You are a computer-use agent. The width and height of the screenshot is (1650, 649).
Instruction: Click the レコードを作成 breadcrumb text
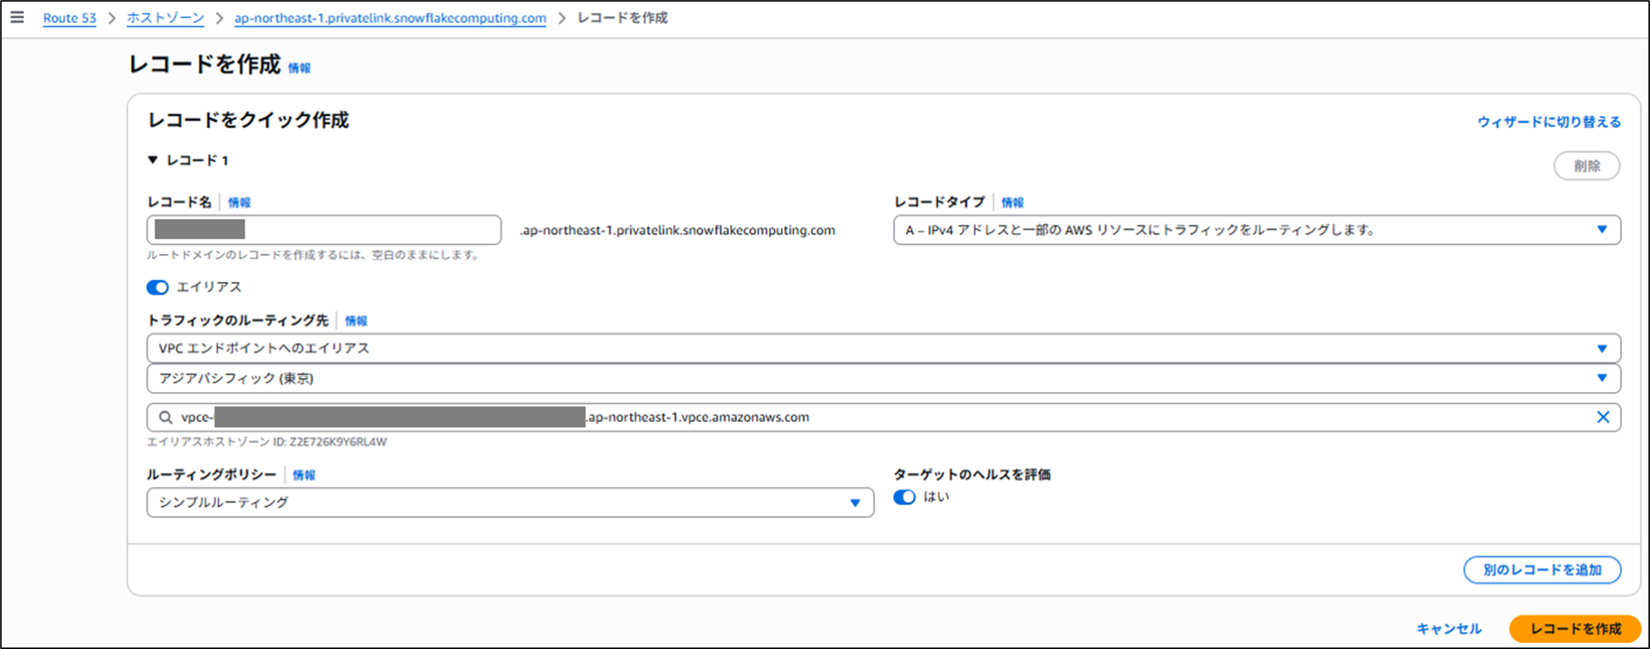pyautogui.click(x=622, y=18)
